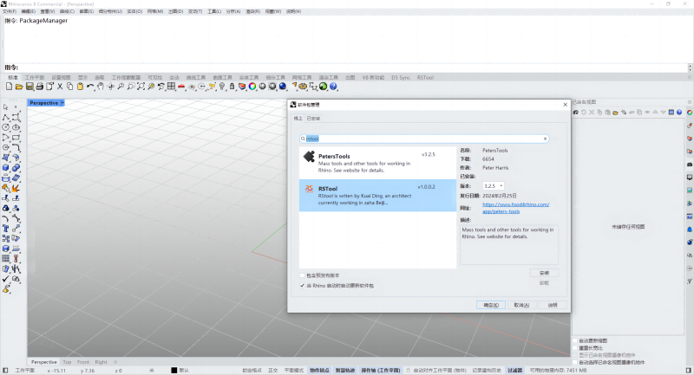Screen dimensions: 694x375
Task: Click the New file icon in toolbar
Action: 9,87
